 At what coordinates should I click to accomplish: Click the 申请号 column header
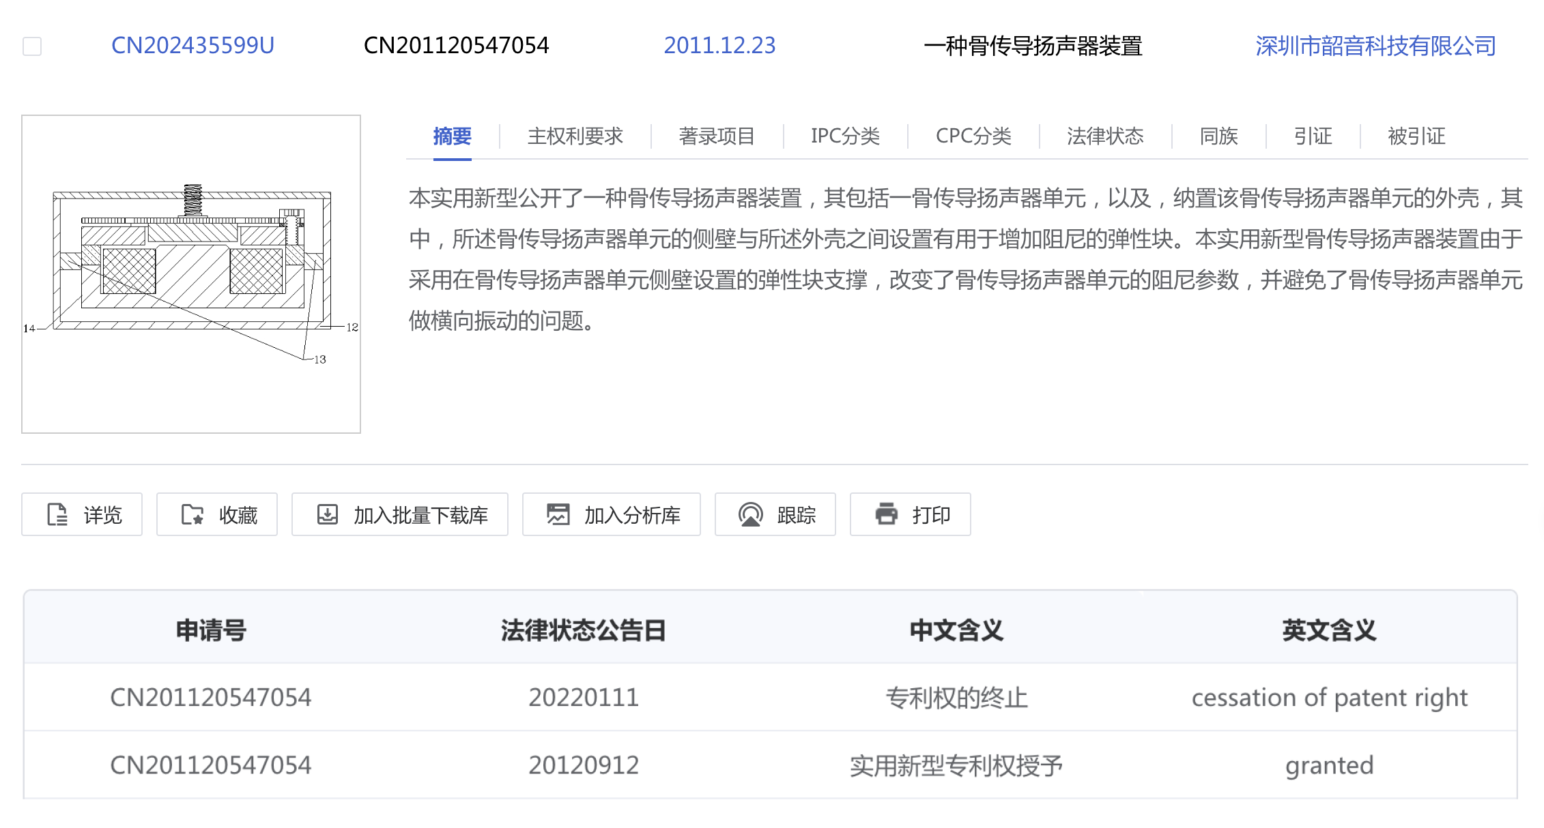(211, 630)
